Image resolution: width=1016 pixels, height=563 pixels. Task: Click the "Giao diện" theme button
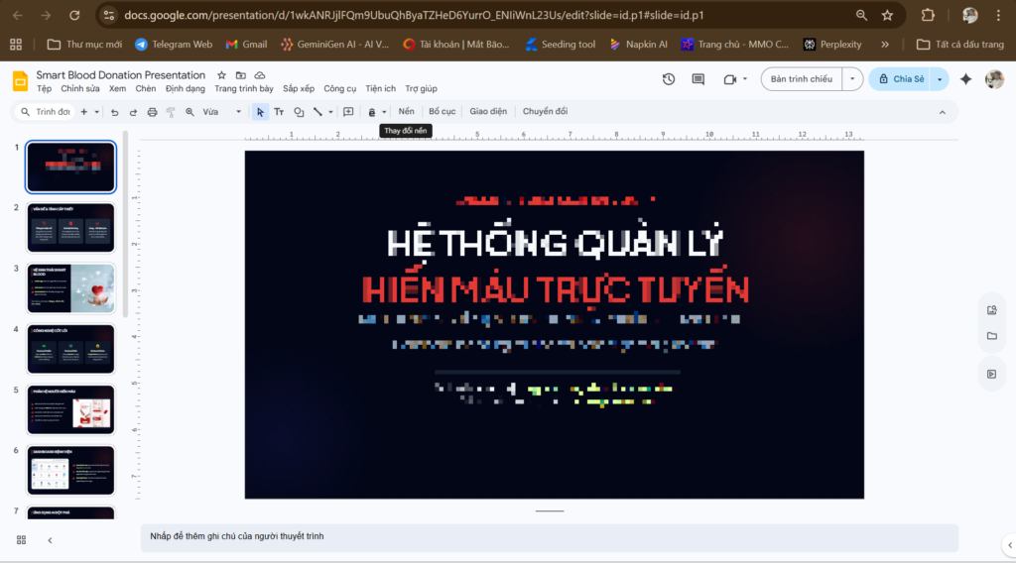point(488,112)
